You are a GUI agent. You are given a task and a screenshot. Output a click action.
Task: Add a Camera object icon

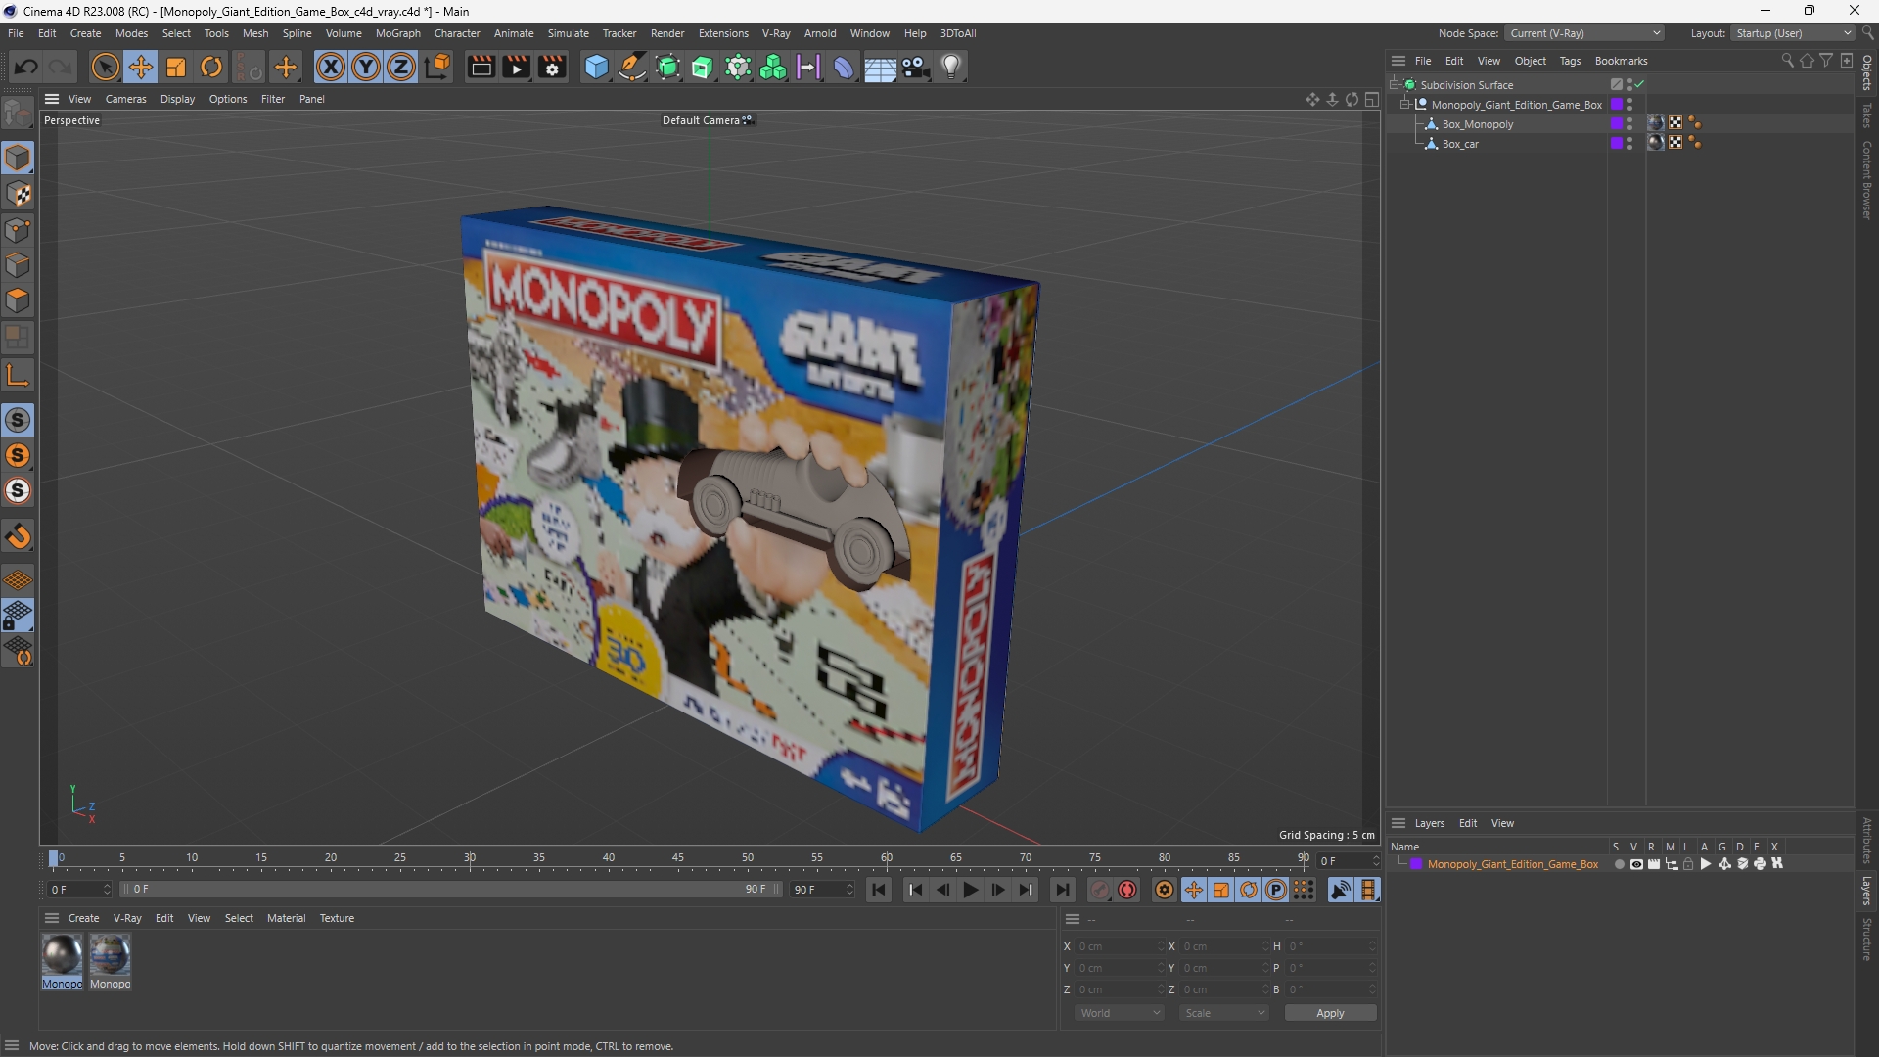point(916,67)
